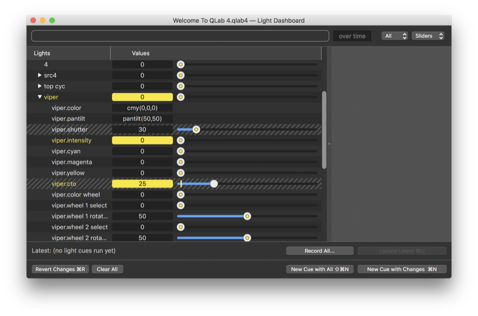The width and height of the screenshot is (478, 316).
Task: Collapse the viper light group
Action: coord(40,98)
